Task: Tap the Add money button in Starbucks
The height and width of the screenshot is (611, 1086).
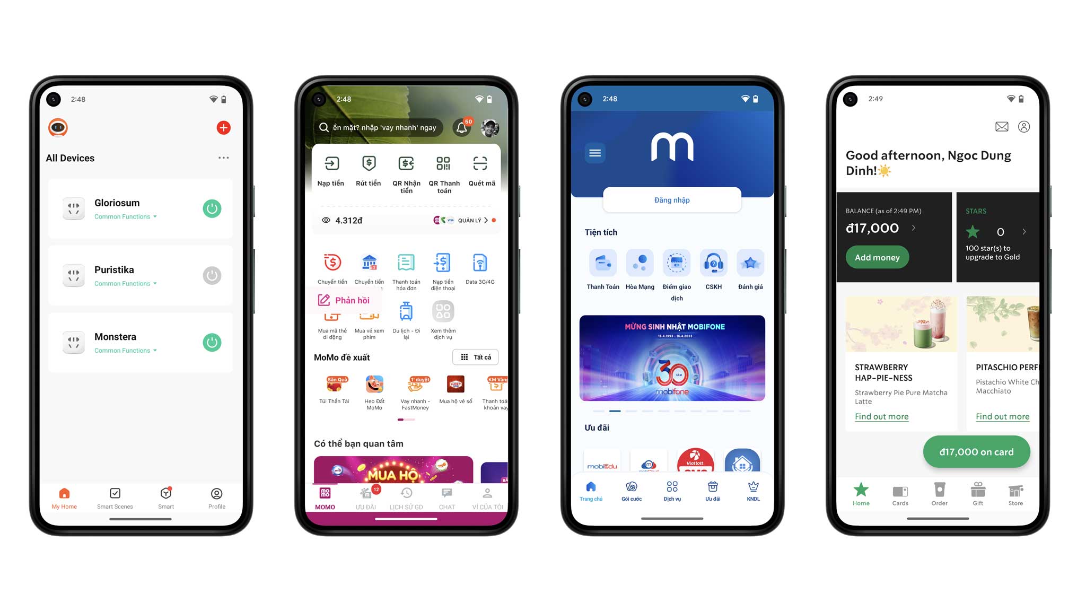Action: tap(878, 257)
